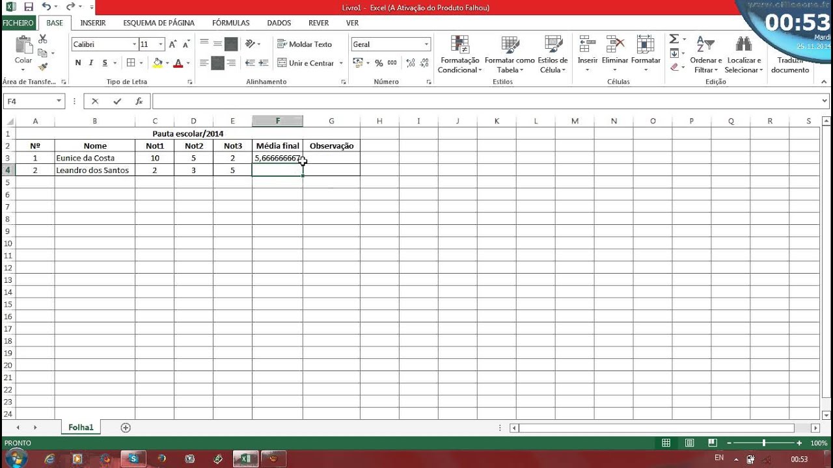The height and width of the screenshot is (468, 833).
Task: Align text left
Action: point(204,63)
